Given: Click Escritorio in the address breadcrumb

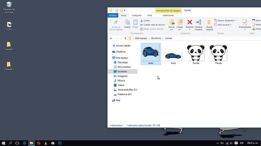Looking at the screenshot, I should pos(156,38).
